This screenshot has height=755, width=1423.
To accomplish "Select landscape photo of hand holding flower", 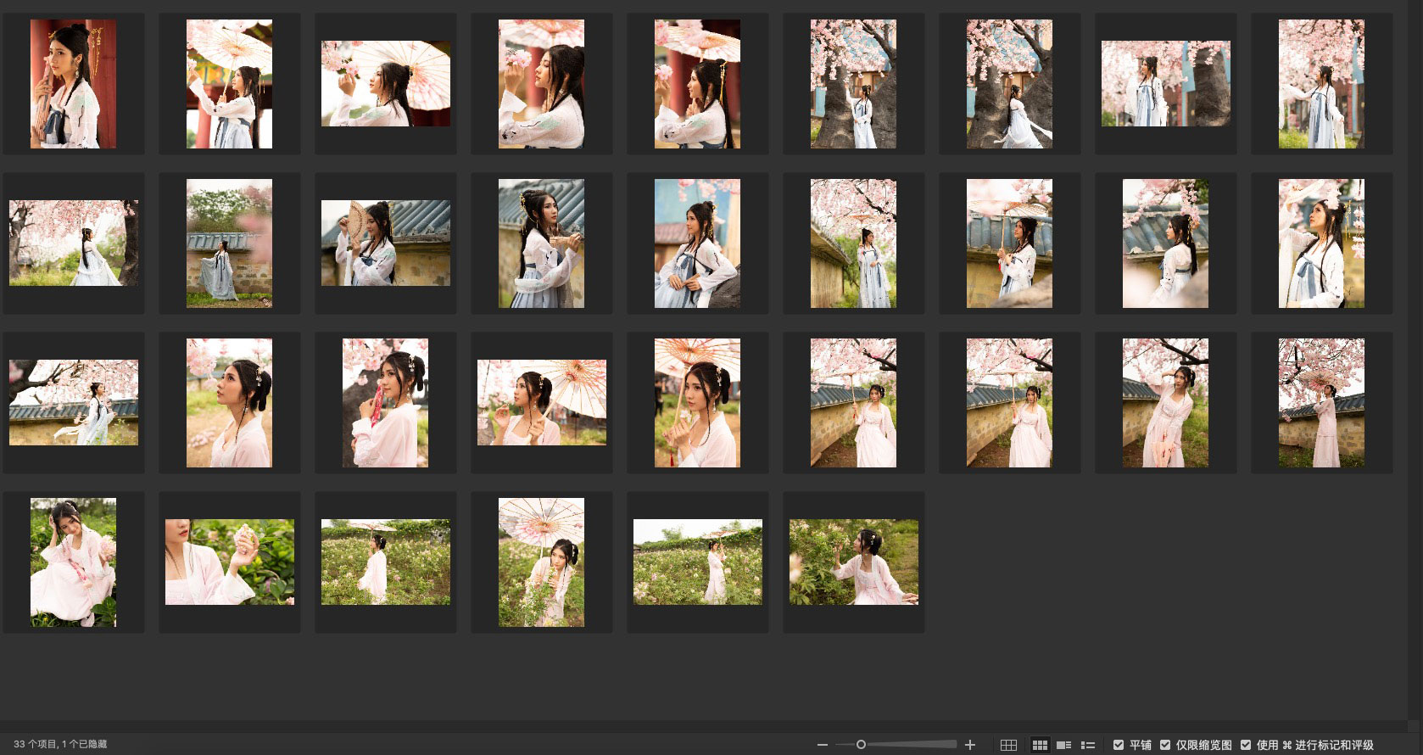I will click(x=230, y=562).
